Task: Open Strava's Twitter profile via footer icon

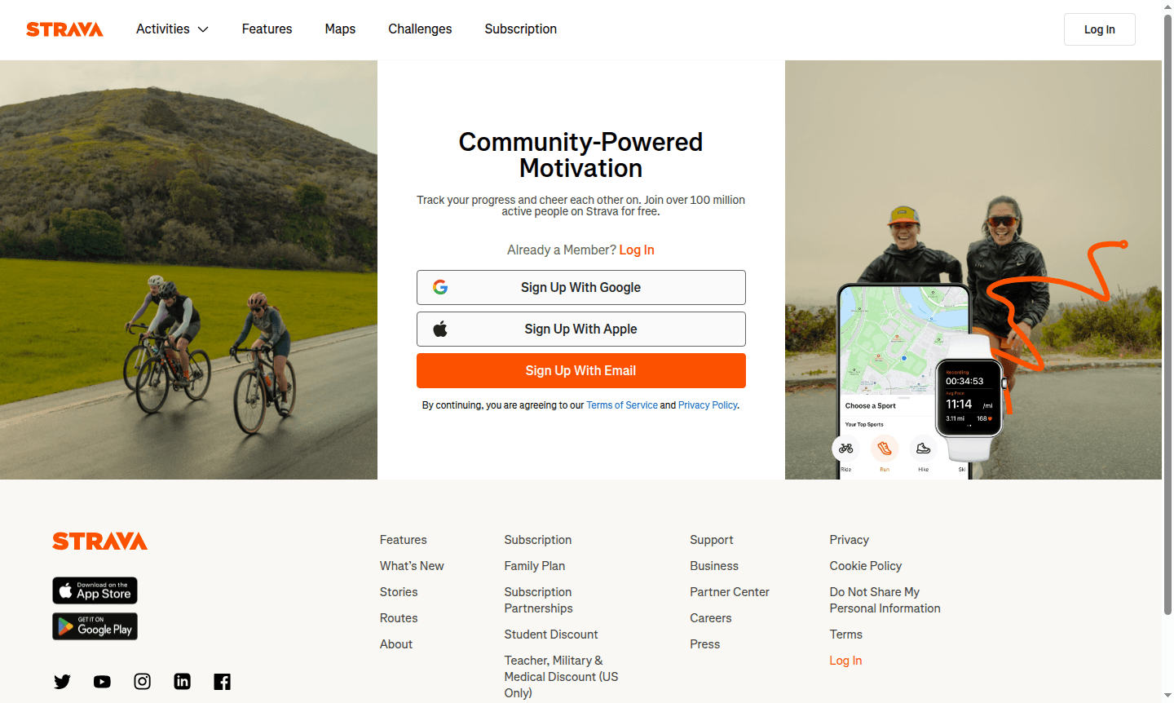Action: click(x=62, y=681)
